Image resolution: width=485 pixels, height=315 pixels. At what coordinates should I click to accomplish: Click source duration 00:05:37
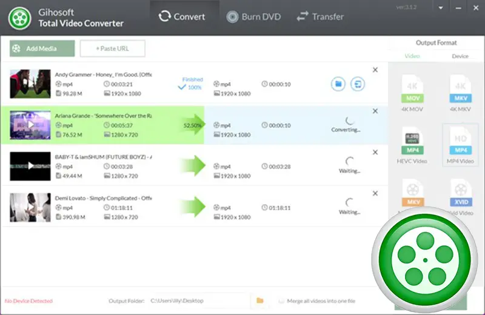118,125
